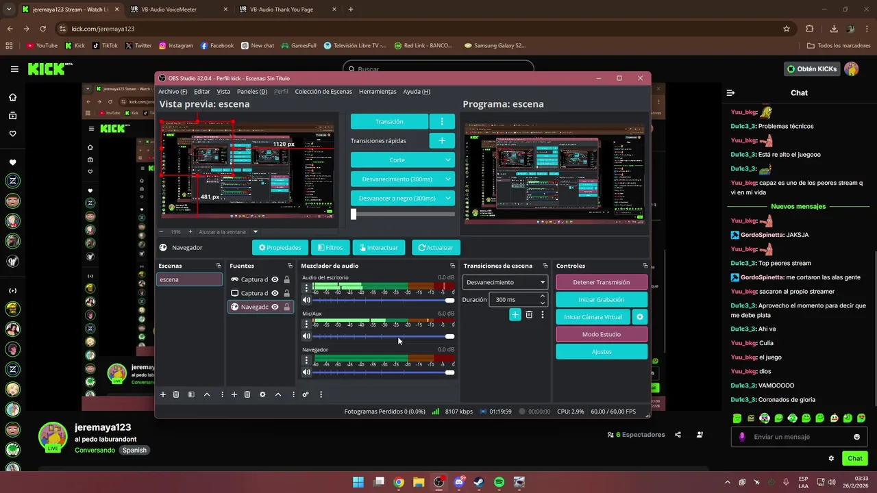Click Detener Transmisión button
This screenshot has height=493, width=877.
click(602, 282)
